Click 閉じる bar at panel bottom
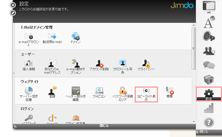222x137 pixels. click(x=104, y=126)
